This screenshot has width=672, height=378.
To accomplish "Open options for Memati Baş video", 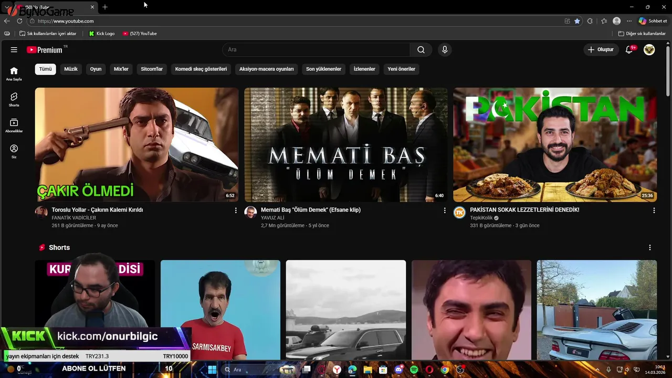I will (x=445, y=211).
